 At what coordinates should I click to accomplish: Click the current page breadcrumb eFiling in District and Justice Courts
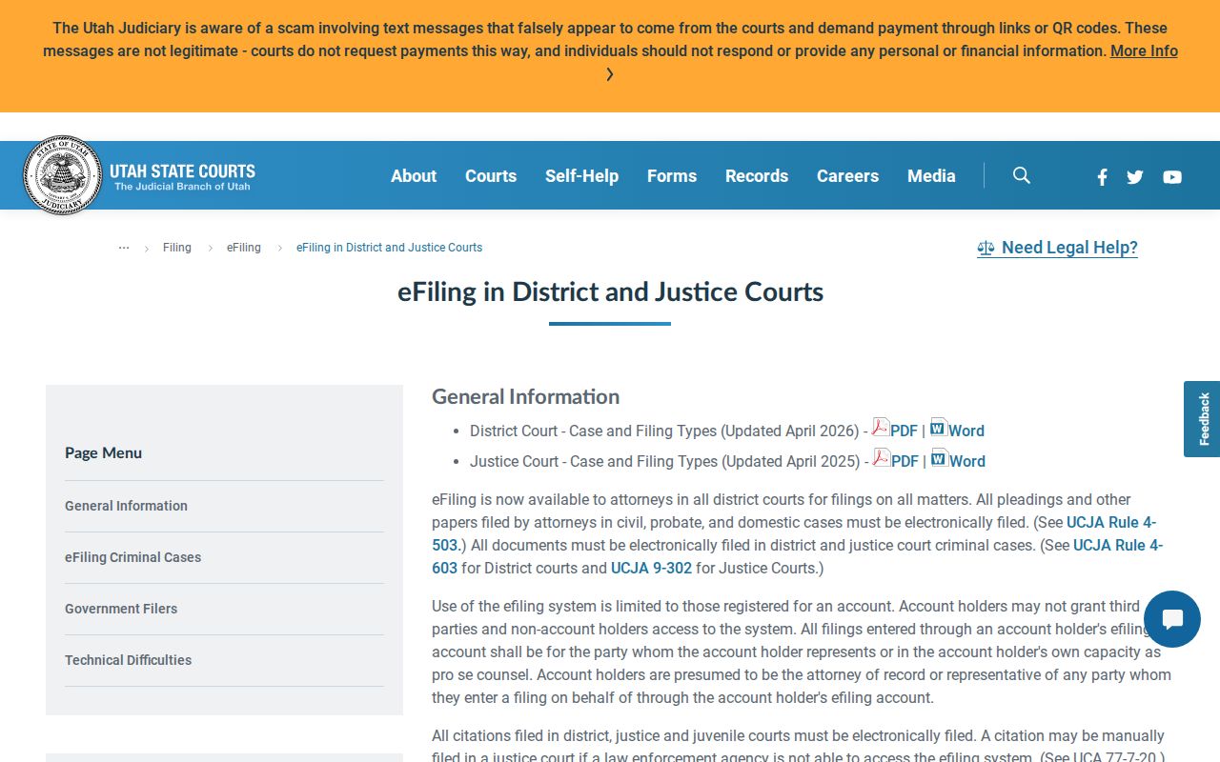point(389,248)
